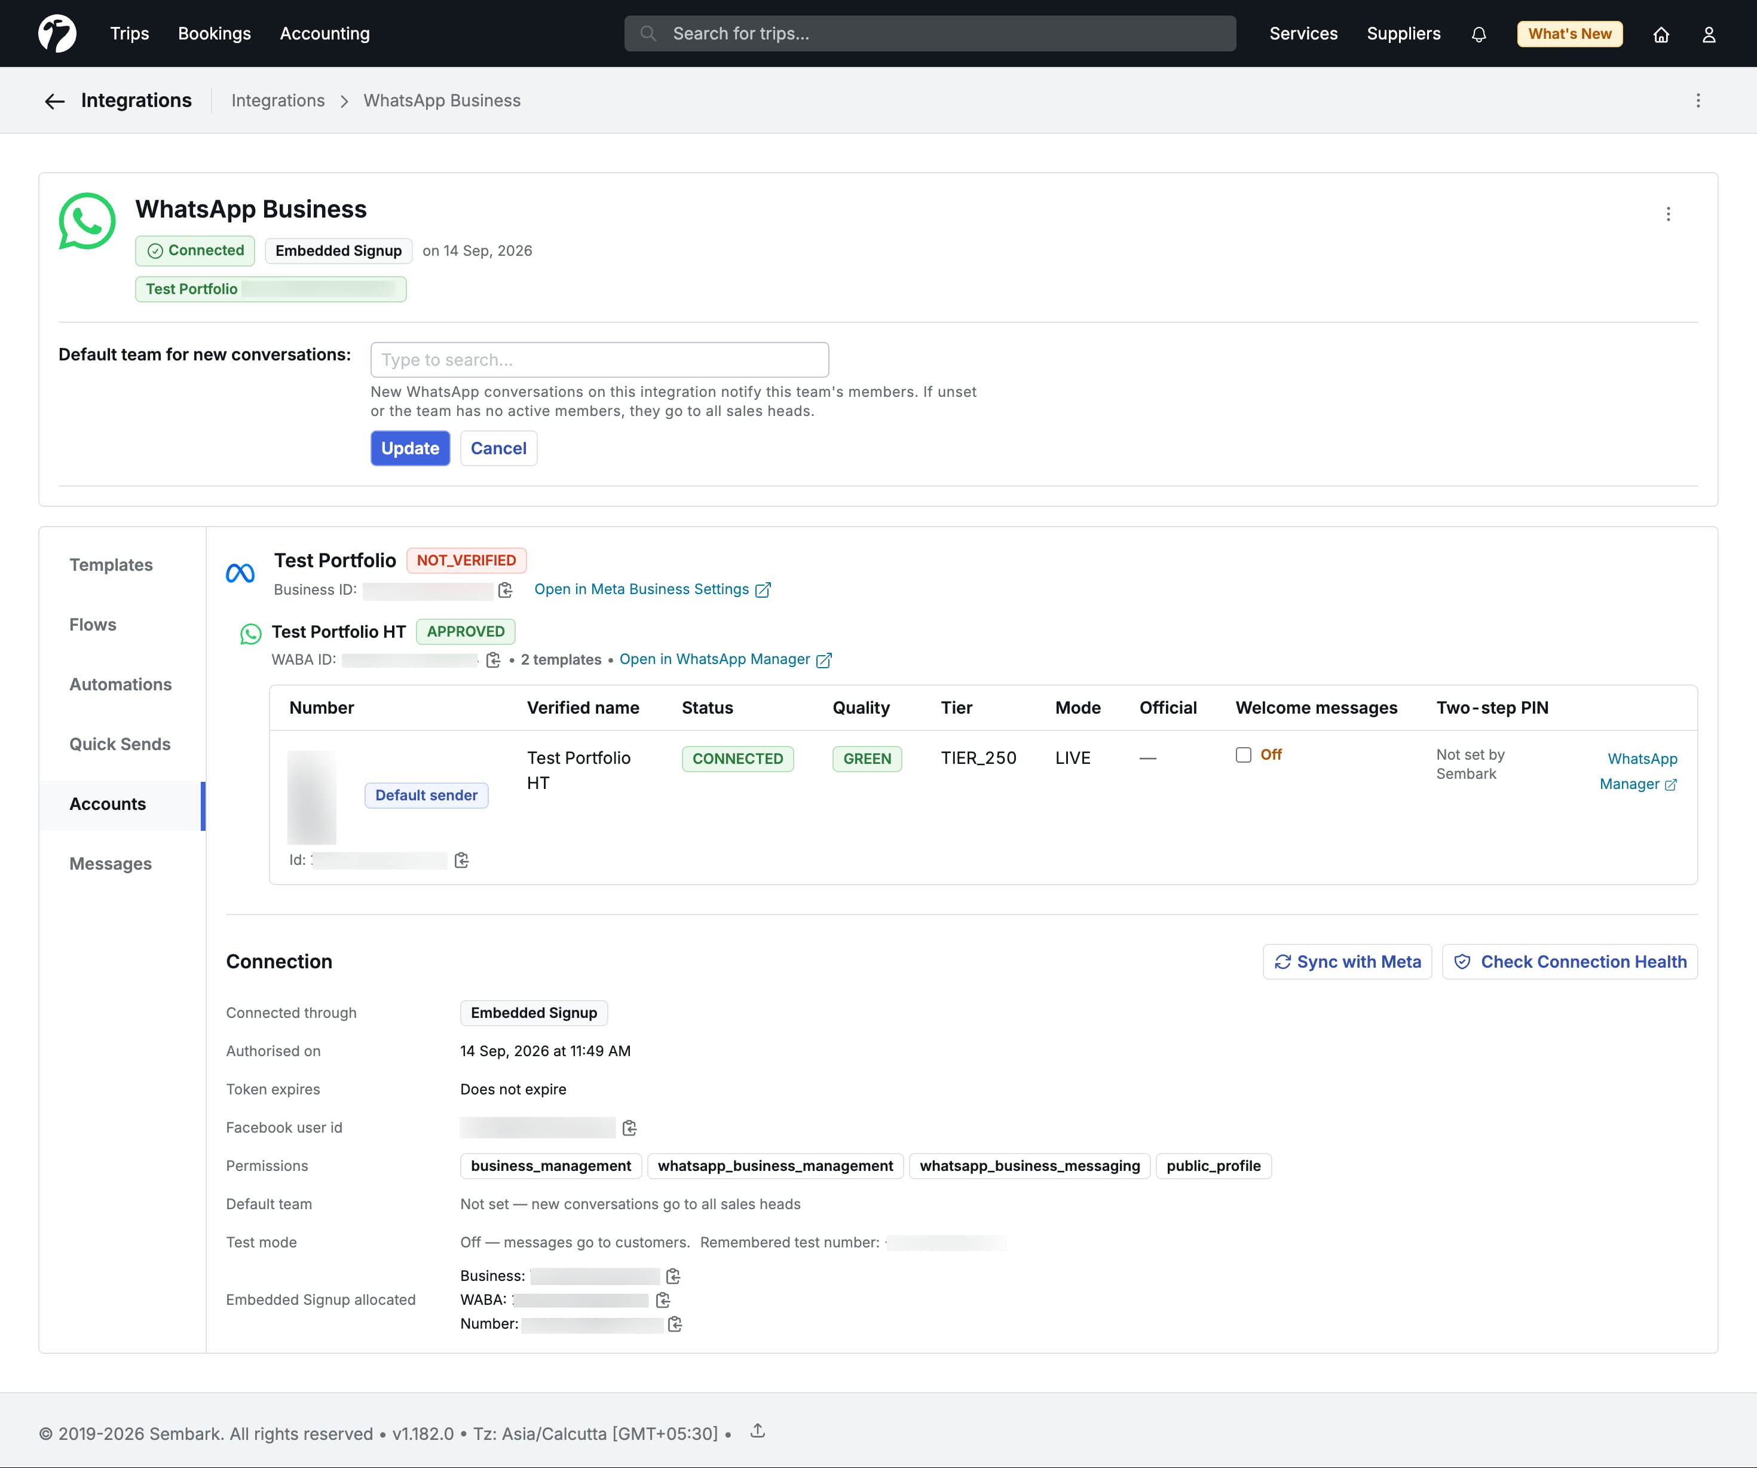This screenshot has height=1468, width=1757.
Task: Open the Accounting menu
Action: [325, 34]
